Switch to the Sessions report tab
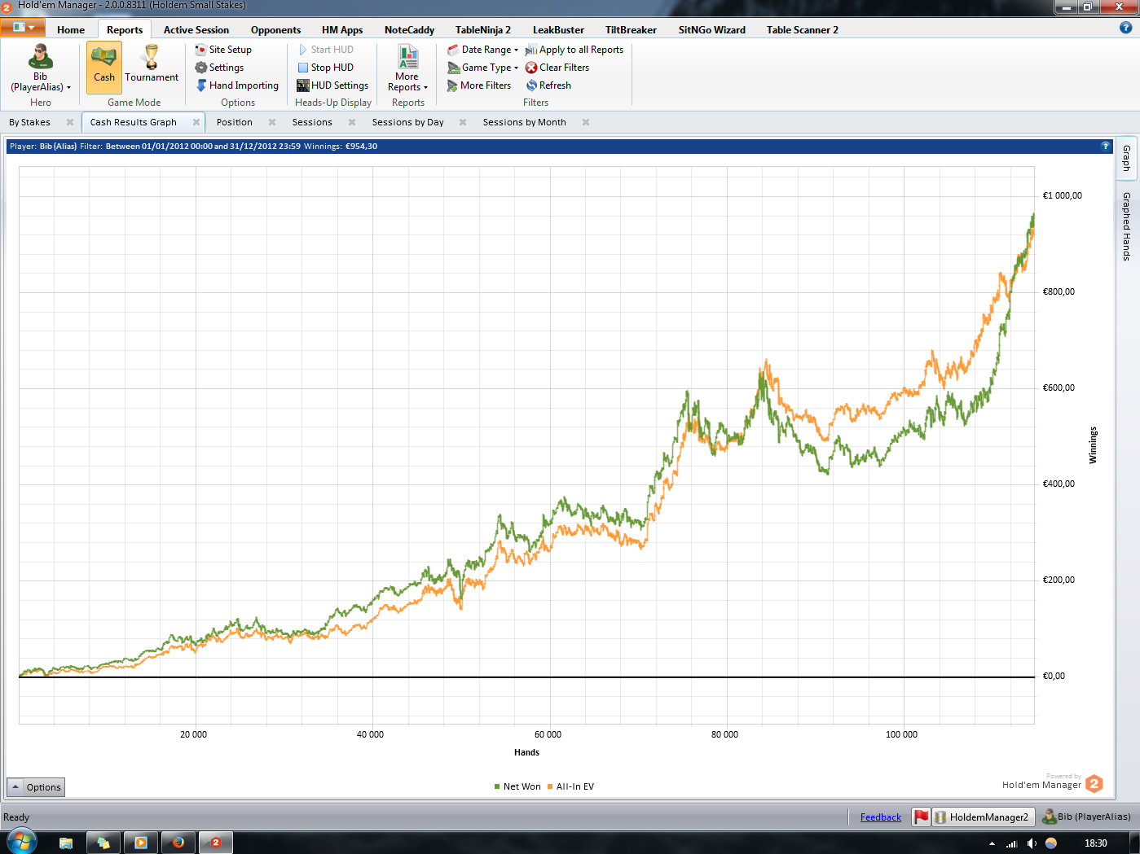Viewport: 1140px width, 854px height. click(312, 122)
